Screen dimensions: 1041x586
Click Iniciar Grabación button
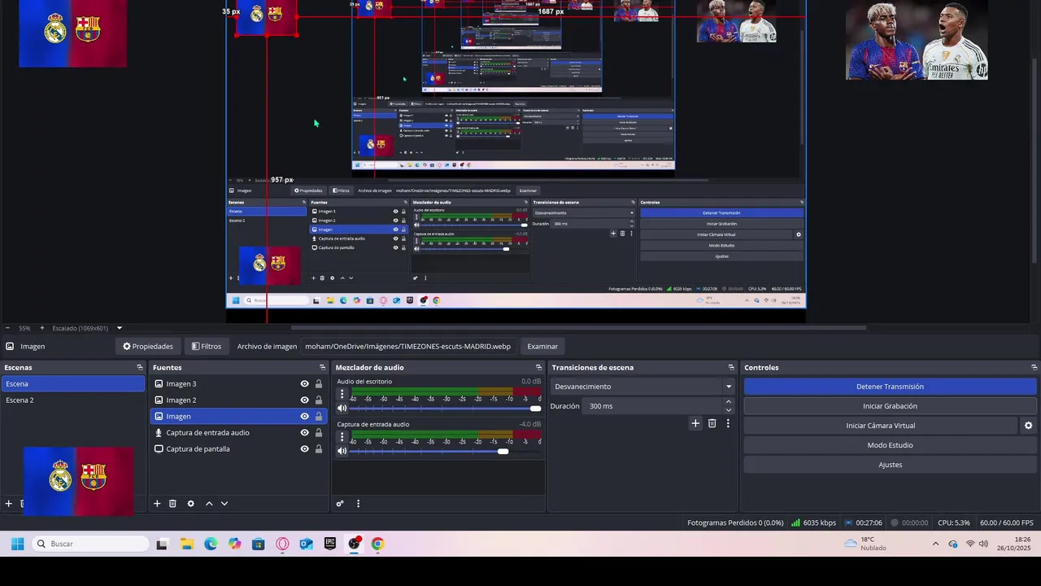tap(890, 406)
